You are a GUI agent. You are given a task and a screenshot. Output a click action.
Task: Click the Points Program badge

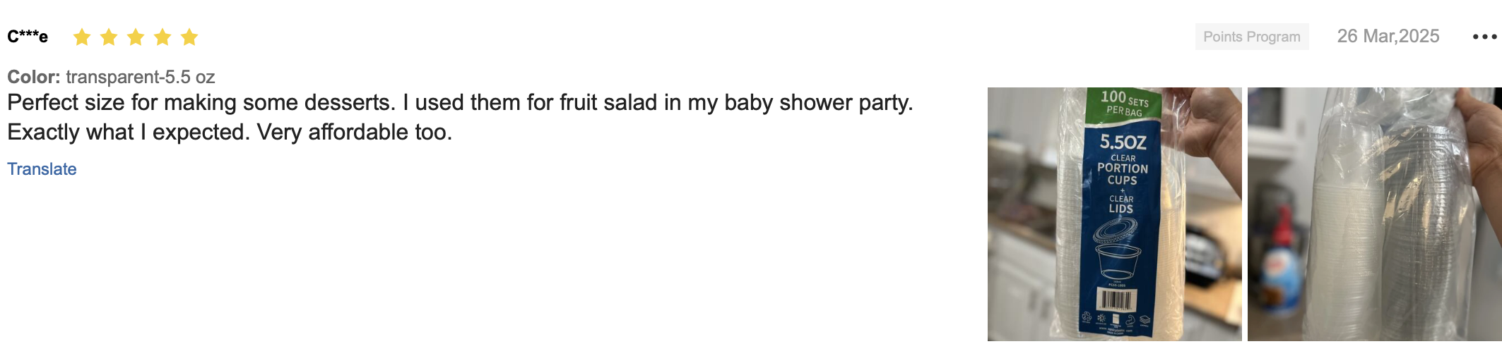tap(1251, 37)
